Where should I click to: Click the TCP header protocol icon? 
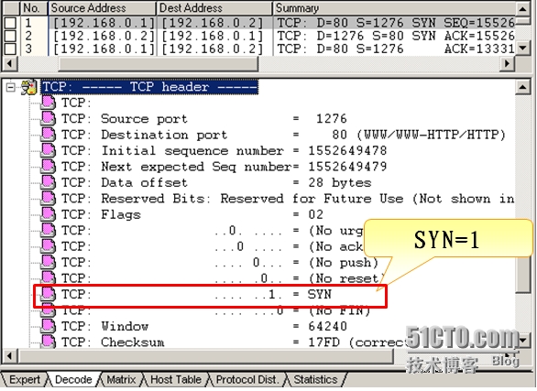click(x=28, y=87)
